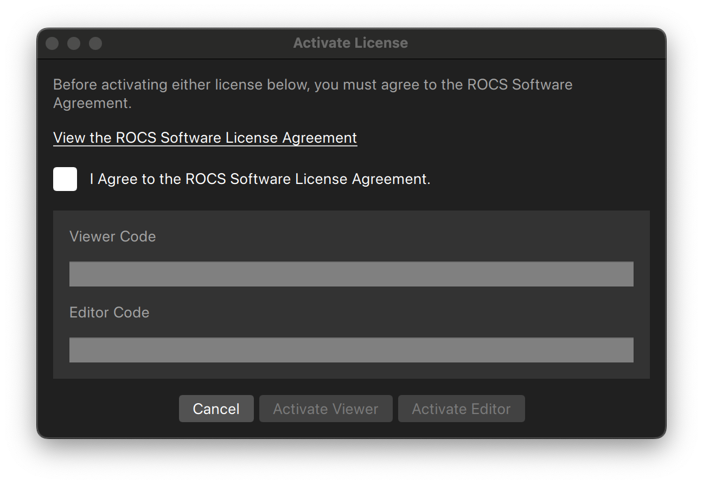Click the "I Agree to the ROCS" label text
This screenshot has height=484, width=703.
click(260, 179)
